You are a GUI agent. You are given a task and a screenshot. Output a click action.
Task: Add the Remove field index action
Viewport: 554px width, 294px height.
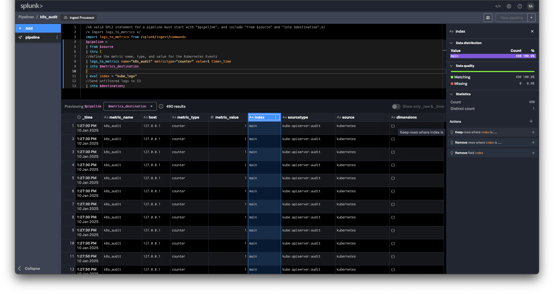coord(533,153)
